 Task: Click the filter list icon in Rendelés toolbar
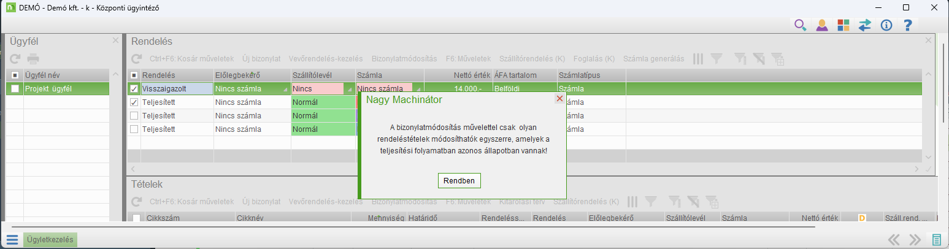coord(740,59)
